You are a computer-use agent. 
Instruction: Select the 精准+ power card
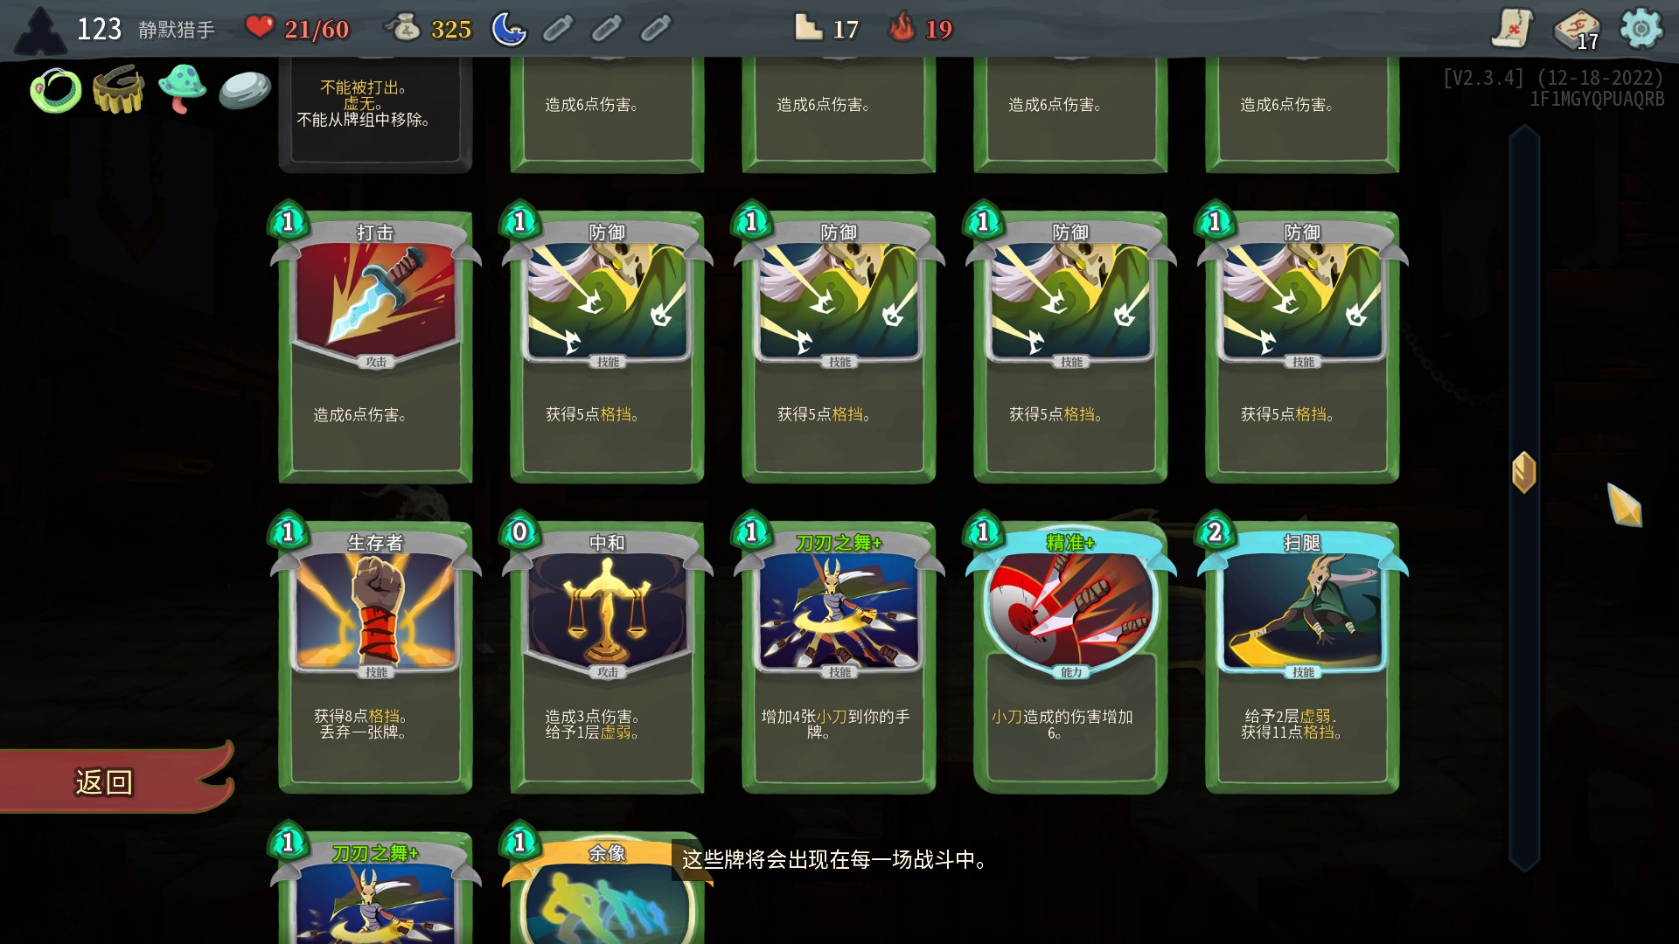(x=1070, y=654)
